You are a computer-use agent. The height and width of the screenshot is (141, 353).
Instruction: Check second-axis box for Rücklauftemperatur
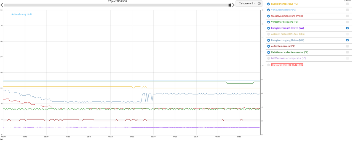(347, 4)
